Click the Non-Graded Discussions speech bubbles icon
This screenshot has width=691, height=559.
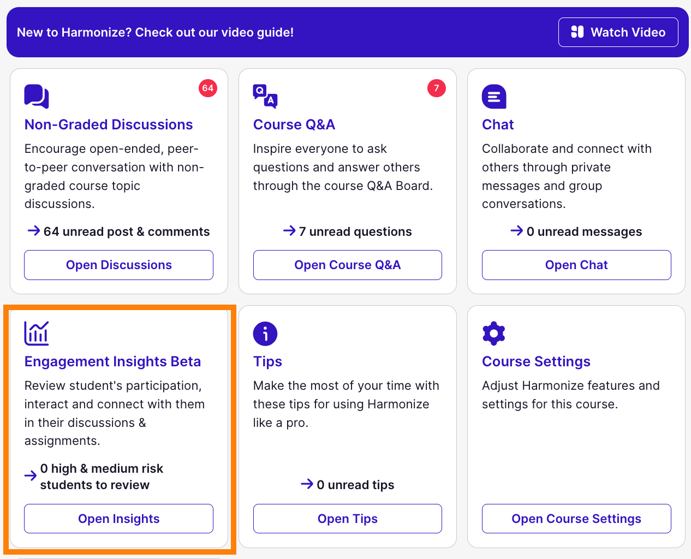[37, 97]
